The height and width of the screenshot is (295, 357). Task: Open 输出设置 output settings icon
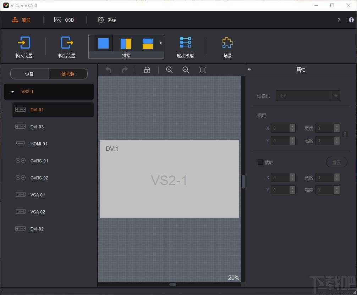pos(67,43)
